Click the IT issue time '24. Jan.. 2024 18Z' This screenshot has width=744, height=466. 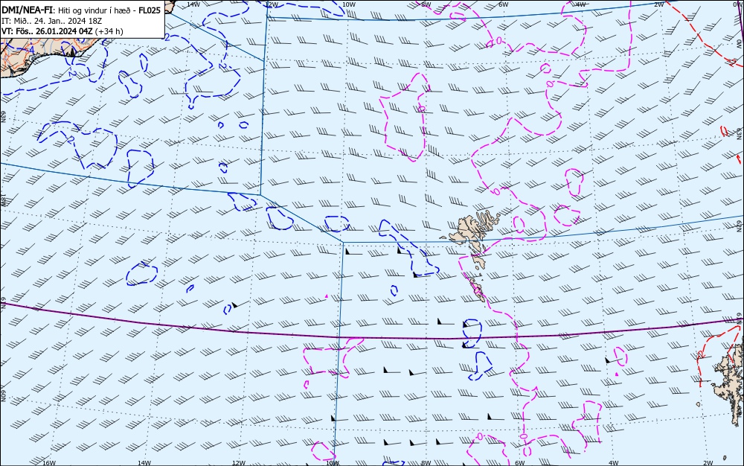[68, 21]
